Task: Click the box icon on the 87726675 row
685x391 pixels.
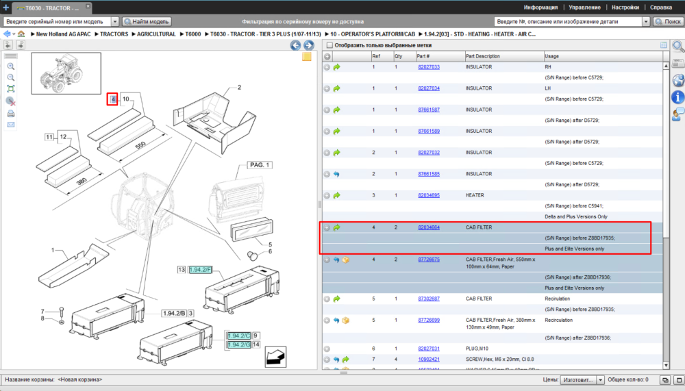Action: (x=345, y=260)
